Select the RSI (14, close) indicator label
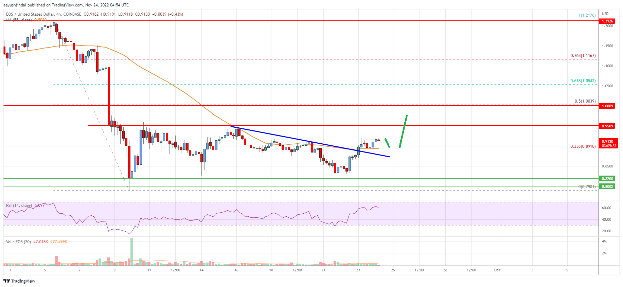The width and height of the screenshot is (623, 287). coord(19,205)
